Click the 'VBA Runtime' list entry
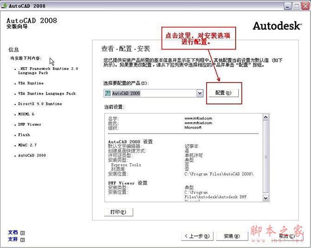The width and height of the screenshot is (311, 248). click(31, 83)
